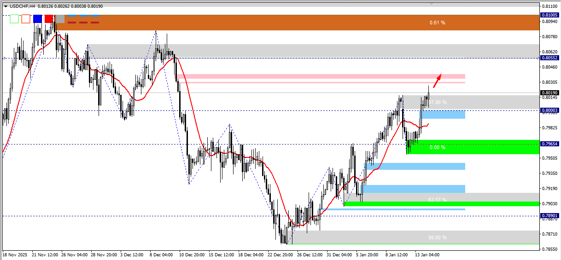Select the green 0.00 % zone
The width and height of the screenshot is (561, 260).
coord(472,147)
